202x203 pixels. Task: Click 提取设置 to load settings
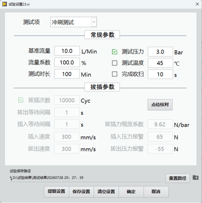click(57, 192)
